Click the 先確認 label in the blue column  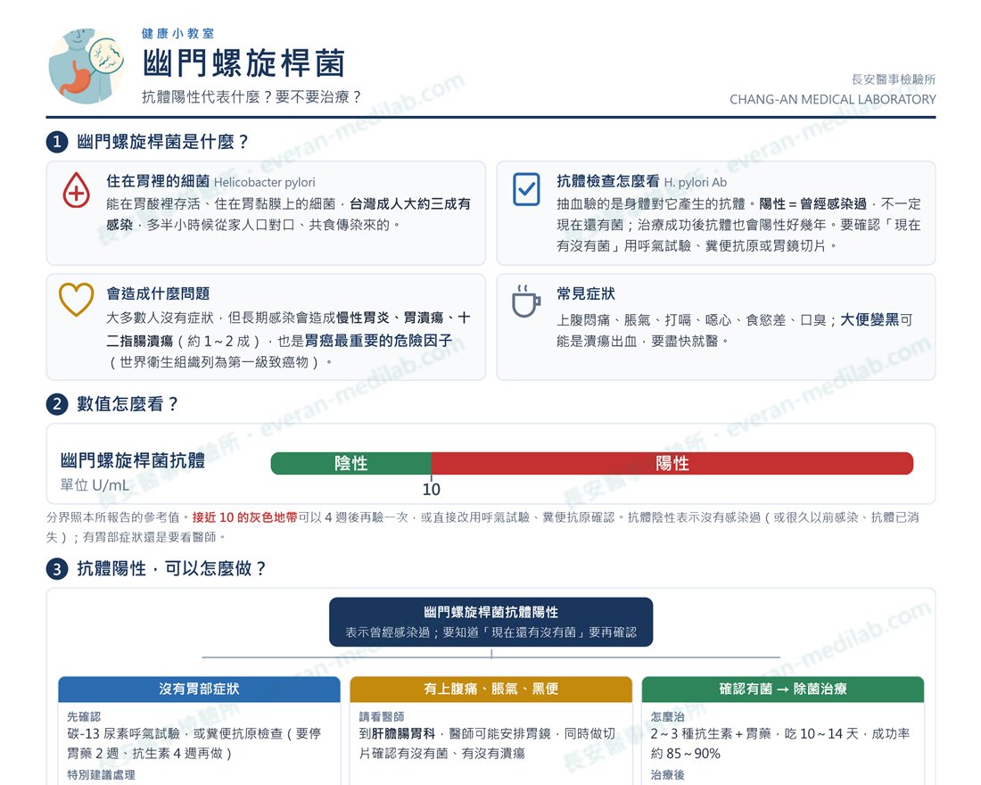84,717
